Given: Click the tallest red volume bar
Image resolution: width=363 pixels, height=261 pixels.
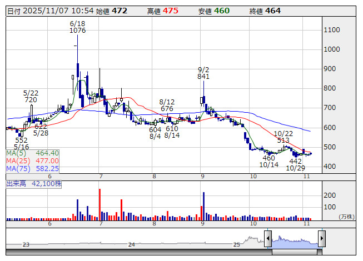Looking at the screenshot, I should click(100, 204).
